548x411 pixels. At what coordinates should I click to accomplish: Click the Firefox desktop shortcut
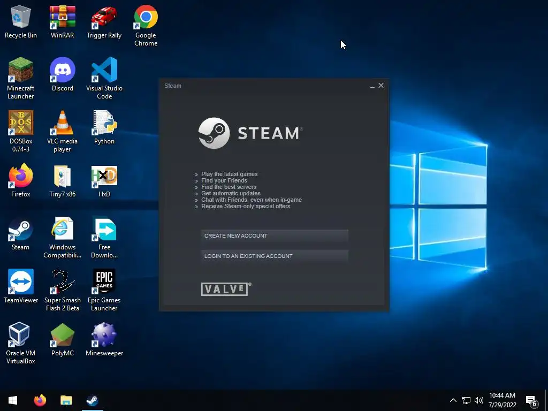tap(21, 180)
